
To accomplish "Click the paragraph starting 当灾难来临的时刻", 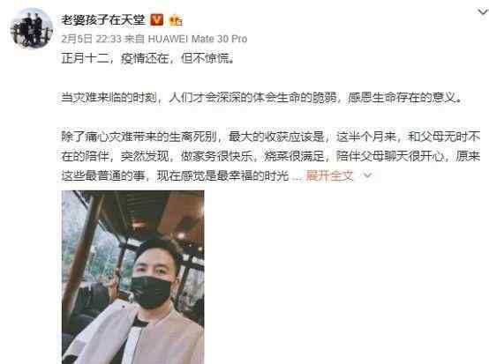I will coord(261,98).
